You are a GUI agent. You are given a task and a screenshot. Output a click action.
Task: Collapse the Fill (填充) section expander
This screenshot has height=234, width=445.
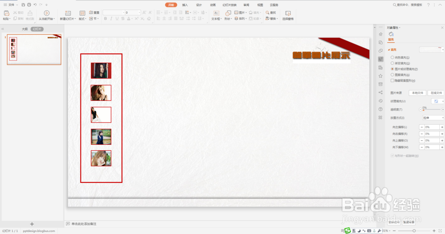[389, 50]
